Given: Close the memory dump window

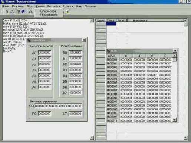Looking at the screenshot, I should [175, 51].
